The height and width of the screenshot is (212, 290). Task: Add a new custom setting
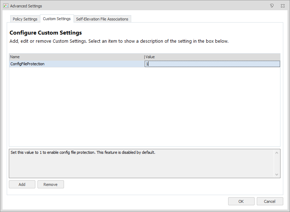22,184
